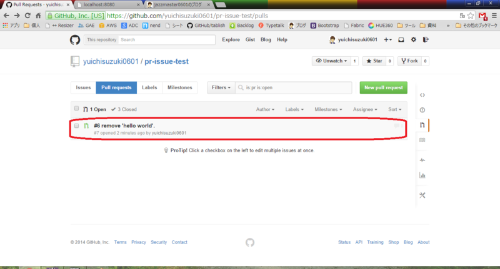Viewport: 500px width, 269px height.
Task: Open the Typetalk bookmark
Action: pyautogui.click(x=271, y=26)
